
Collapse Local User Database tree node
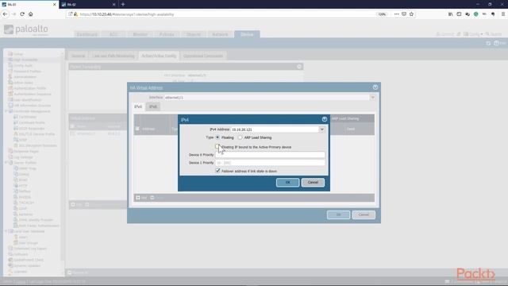(6, 231)
